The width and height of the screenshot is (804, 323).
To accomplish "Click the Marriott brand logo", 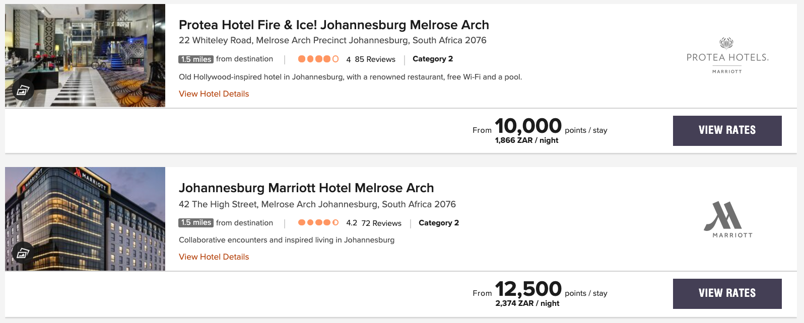I will tap(727, 219).
